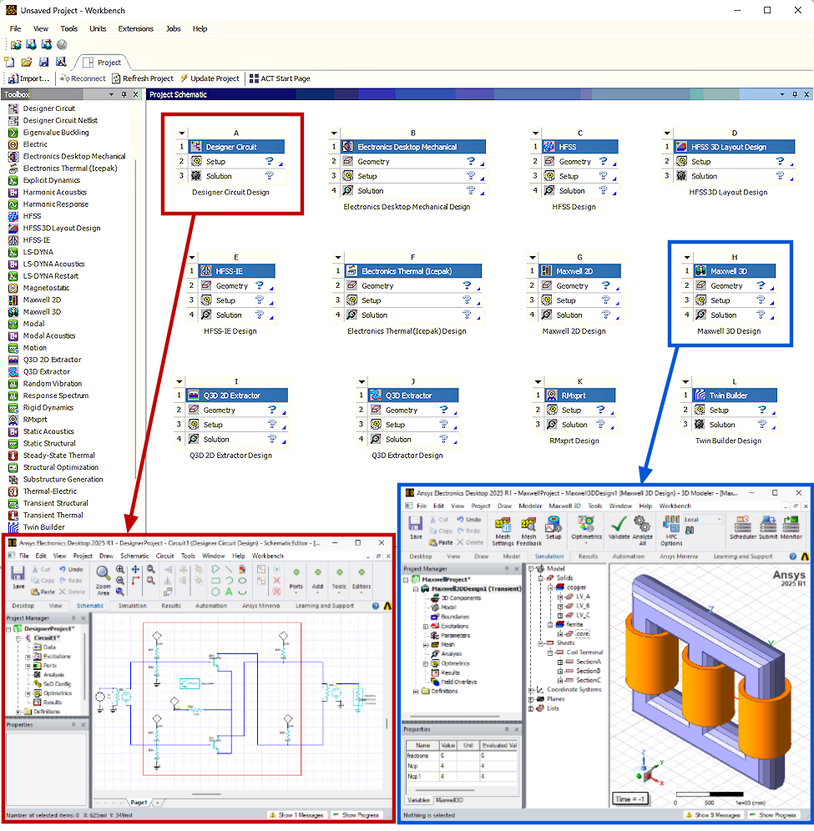Click Show 3 Messages in Maxwell status bar
Screen dimensions: 814x831
pyautogui.click(x=713, y=815)
